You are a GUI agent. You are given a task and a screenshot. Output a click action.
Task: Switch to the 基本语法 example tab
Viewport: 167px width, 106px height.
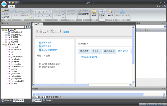(84, 51)
